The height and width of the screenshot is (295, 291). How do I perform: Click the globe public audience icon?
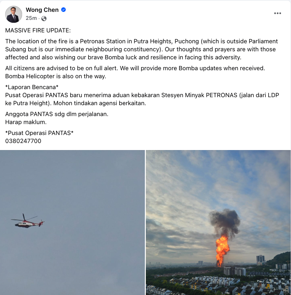tap(44, 19)
